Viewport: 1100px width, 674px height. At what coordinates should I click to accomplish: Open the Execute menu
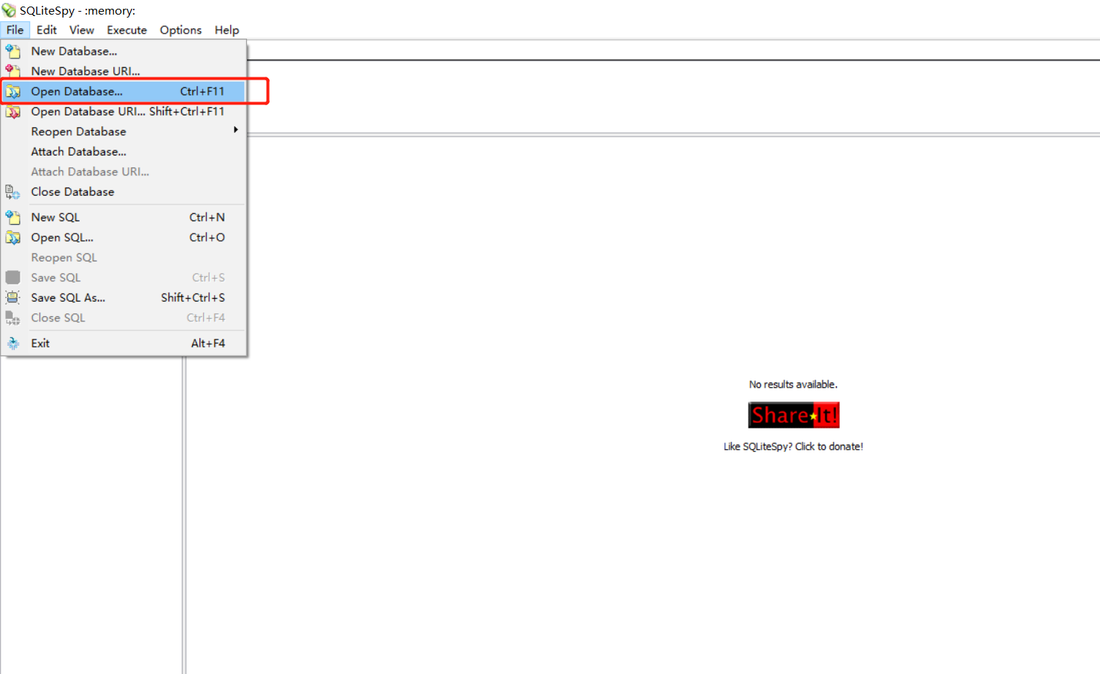126,30
